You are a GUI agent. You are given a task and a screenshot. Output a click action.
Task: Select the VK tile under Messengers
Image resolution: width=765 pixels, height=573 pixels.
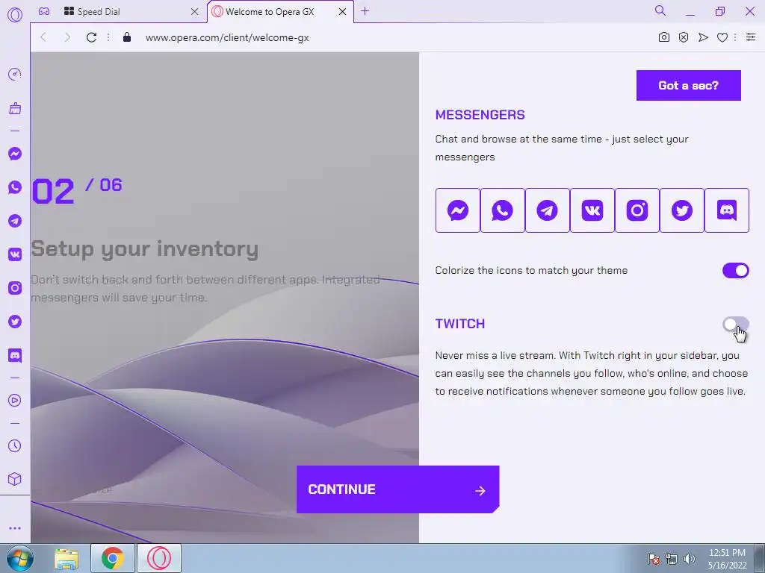592,210
